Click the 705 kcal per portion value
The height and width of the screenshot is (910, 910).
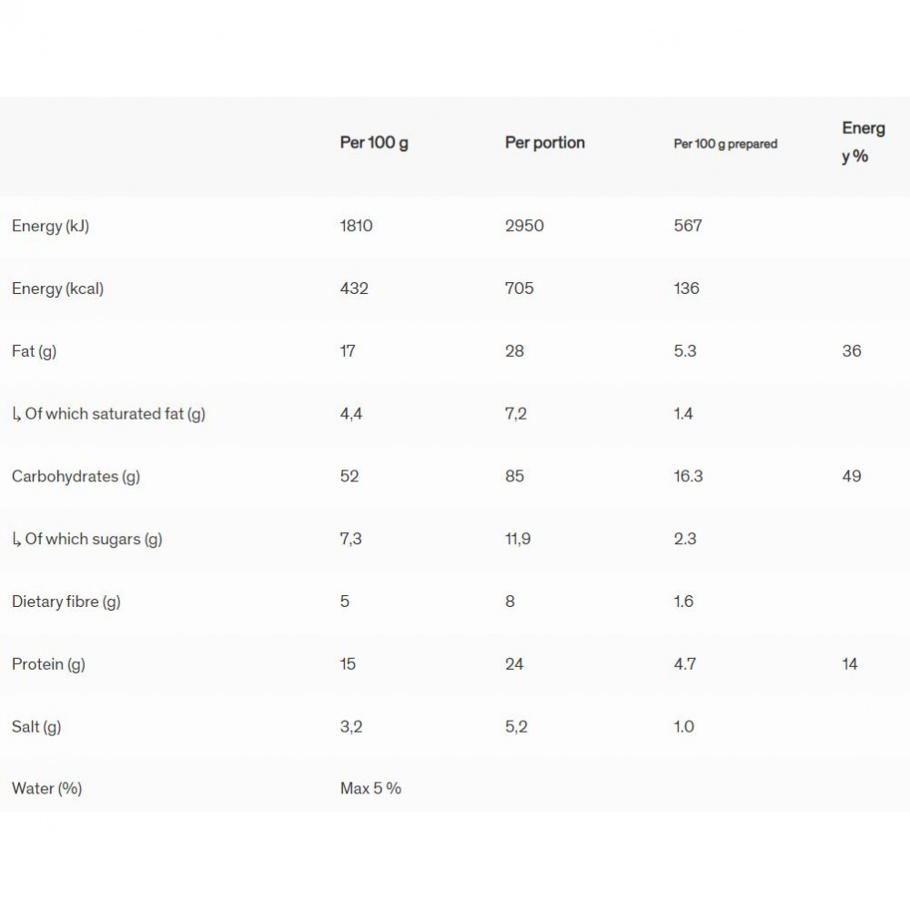[520, 288]
